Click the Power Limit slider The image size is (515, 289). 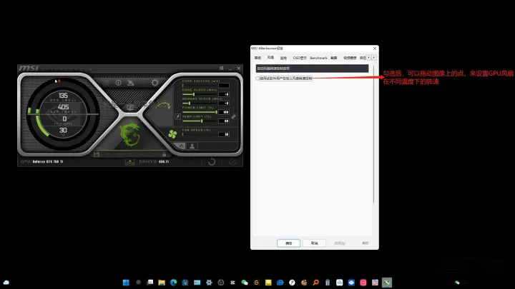coord(200,112)
